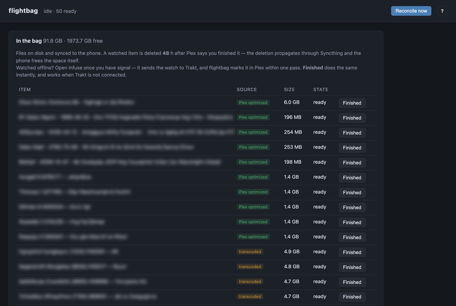The width and height of the screenshot is (456, 306).
Task: Click the Reconcile now button
Action: (x=411, y=11)
